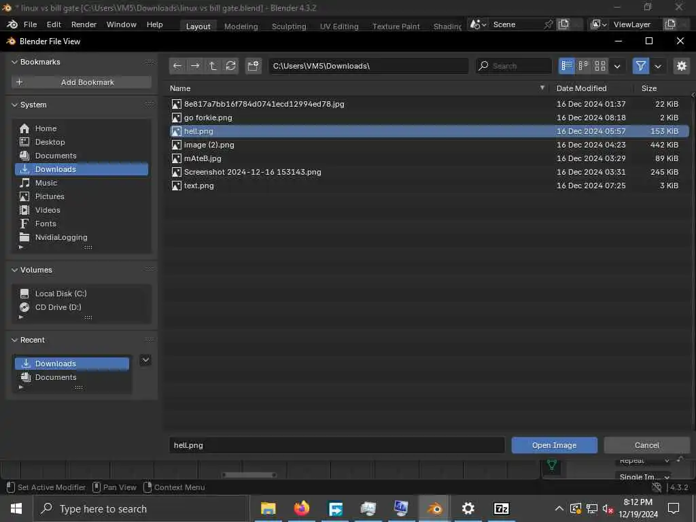Open Home folder in System list

point(82,128)
